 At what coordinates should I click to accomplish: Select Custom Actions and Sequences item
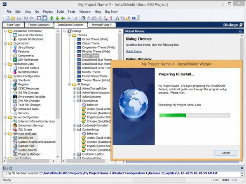tap(37, 142)
